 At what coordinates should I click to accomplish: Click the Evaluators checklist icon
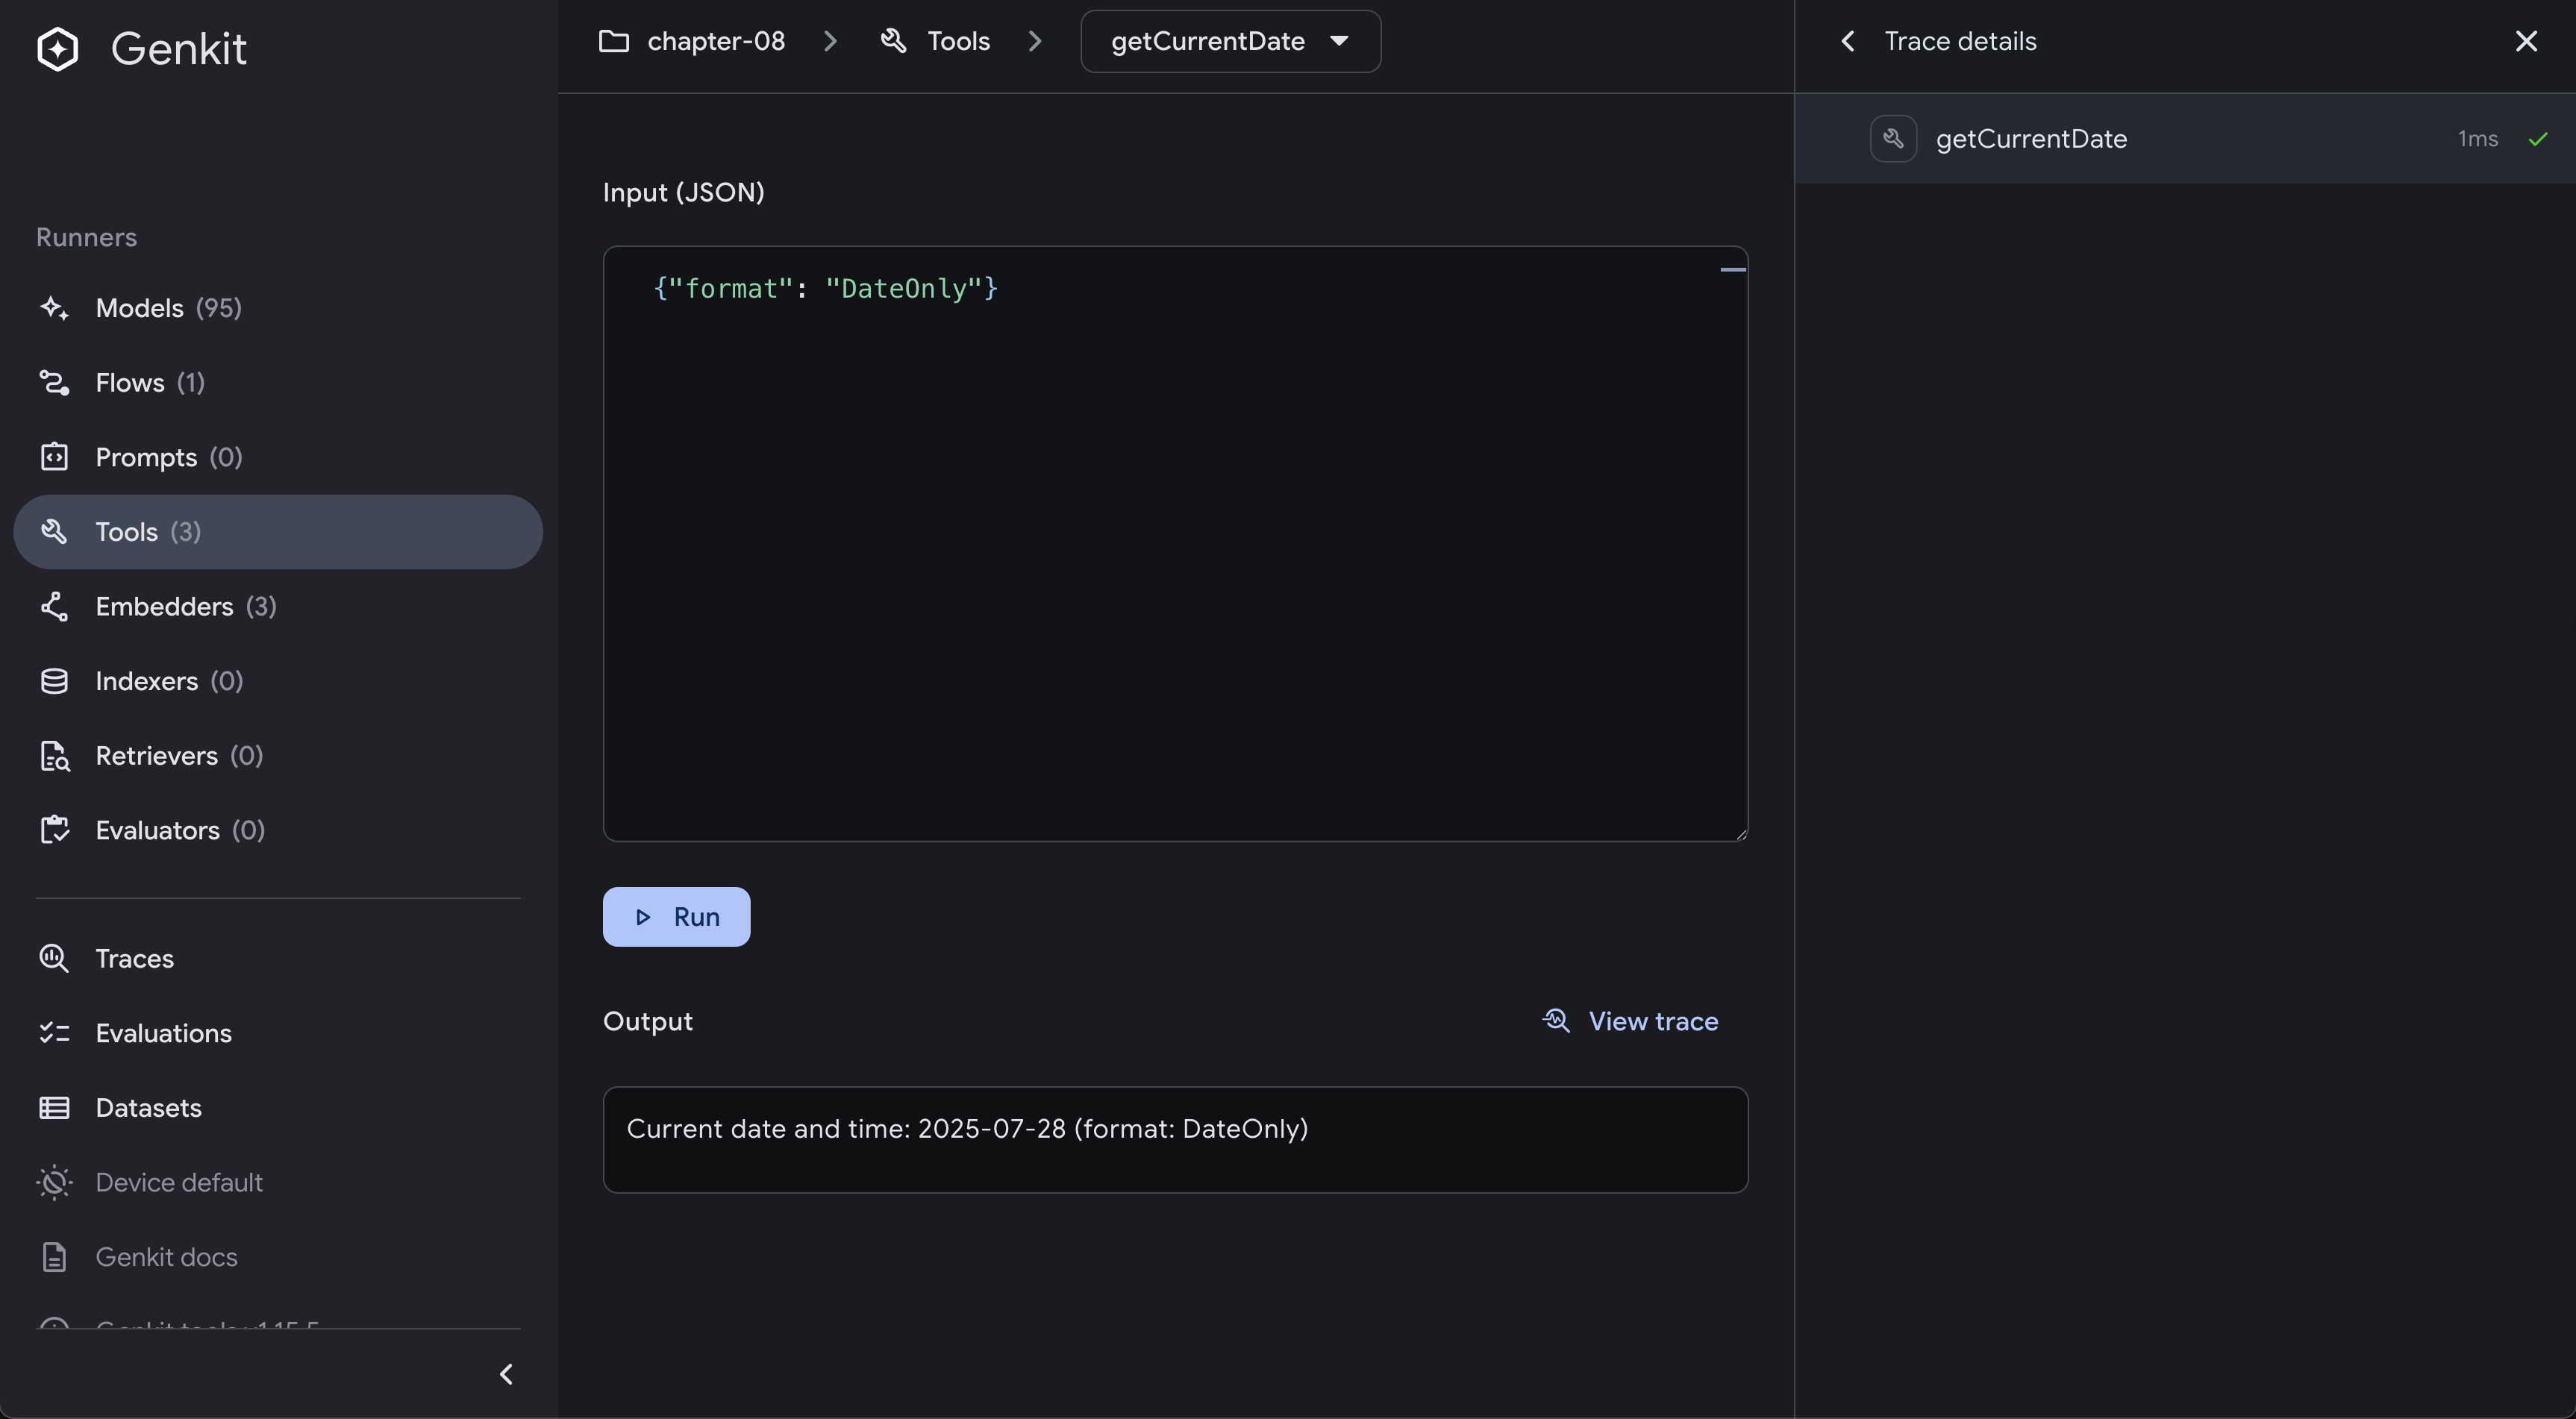point(54,830)
